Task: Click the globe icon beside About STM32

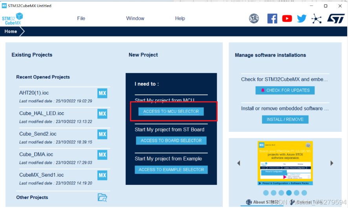Action: coord(249,202)
